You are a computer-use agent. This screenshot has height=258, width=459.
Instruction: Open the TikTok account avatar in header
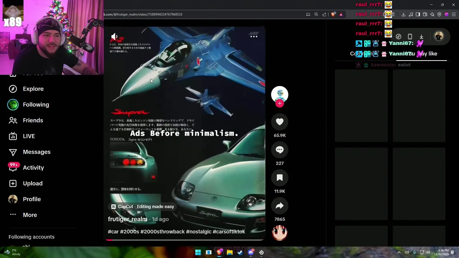click(x=439, y=36)
